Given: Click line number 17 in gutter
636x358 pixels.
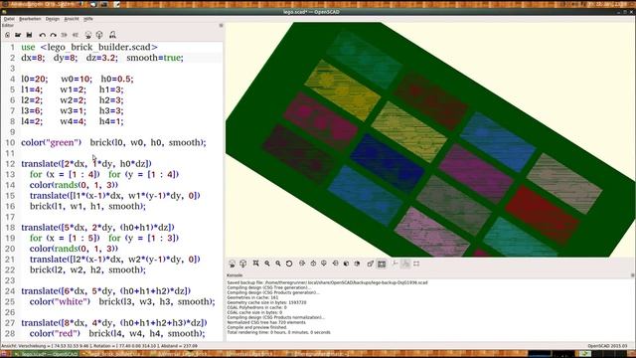Looking at the screenshot, I should coord(10,217).
